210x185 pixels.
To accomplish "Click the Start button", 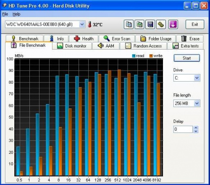I will point(187,58).
